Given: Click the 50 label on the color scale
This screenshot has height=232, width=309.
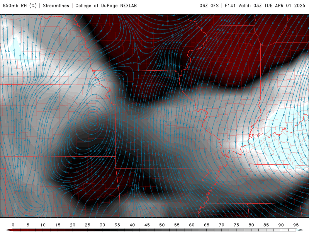Looking at the screenshot, I should (162, 225).
